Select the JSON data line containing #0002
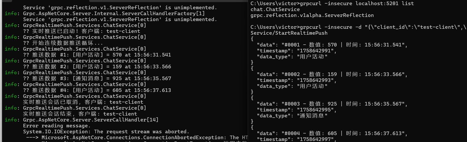Screen dimensions: 467x142 pyautogui.click(x=332, y=74)
